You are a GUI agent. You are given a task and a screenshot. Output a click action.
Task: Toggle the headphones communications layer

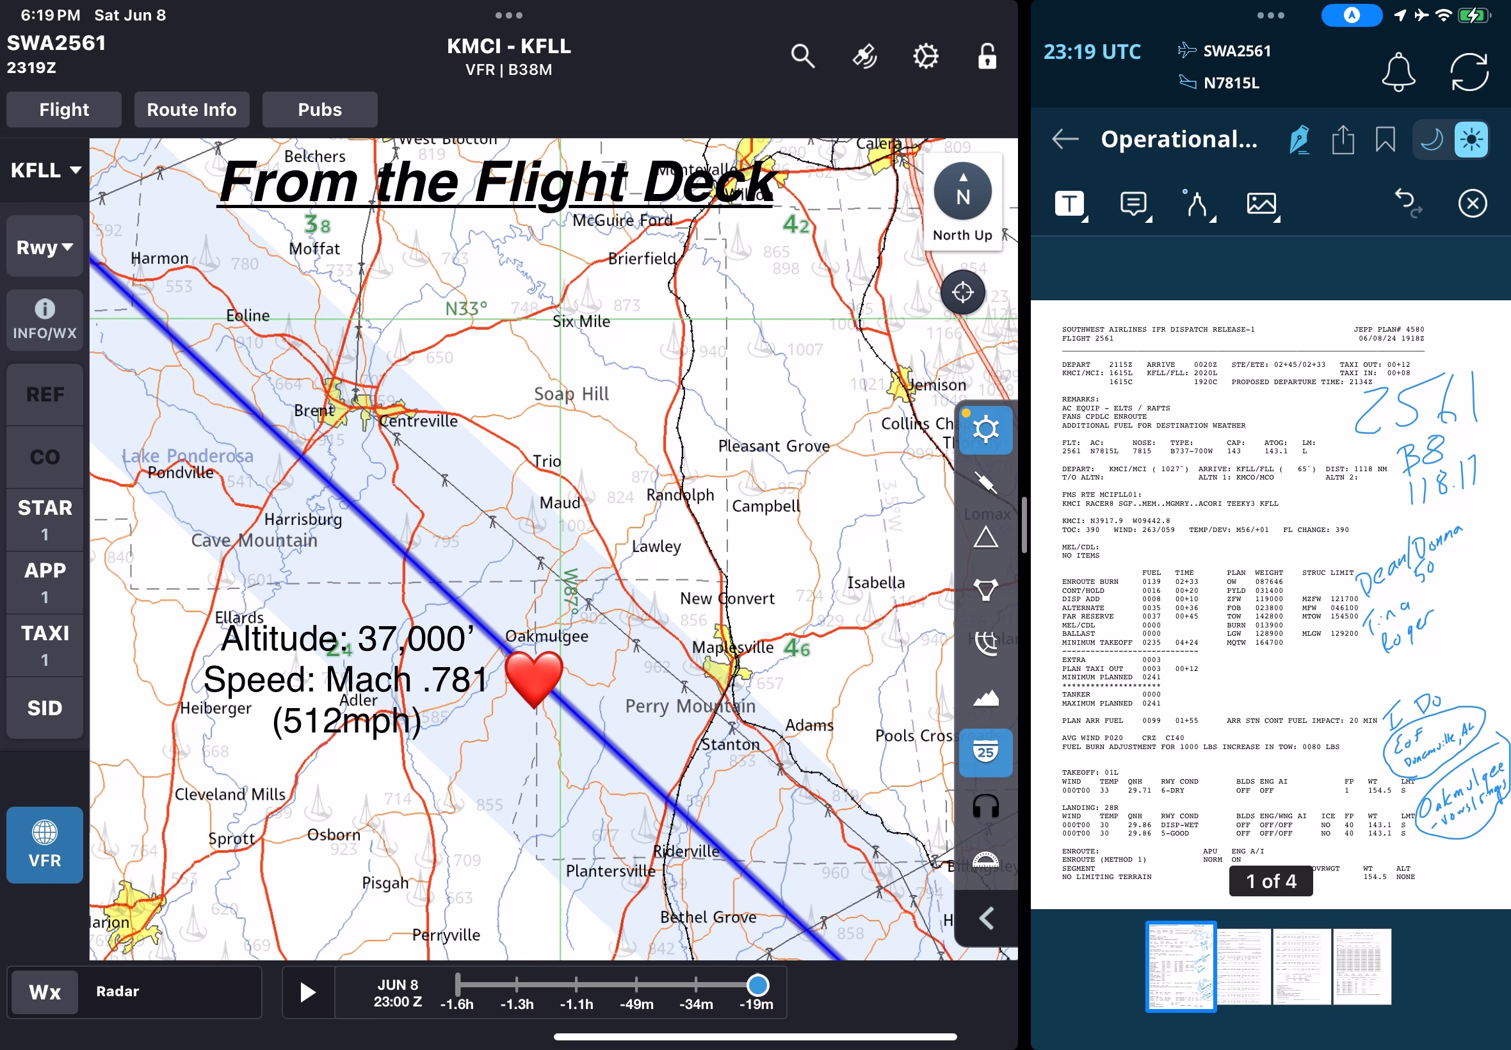(985, 807)
